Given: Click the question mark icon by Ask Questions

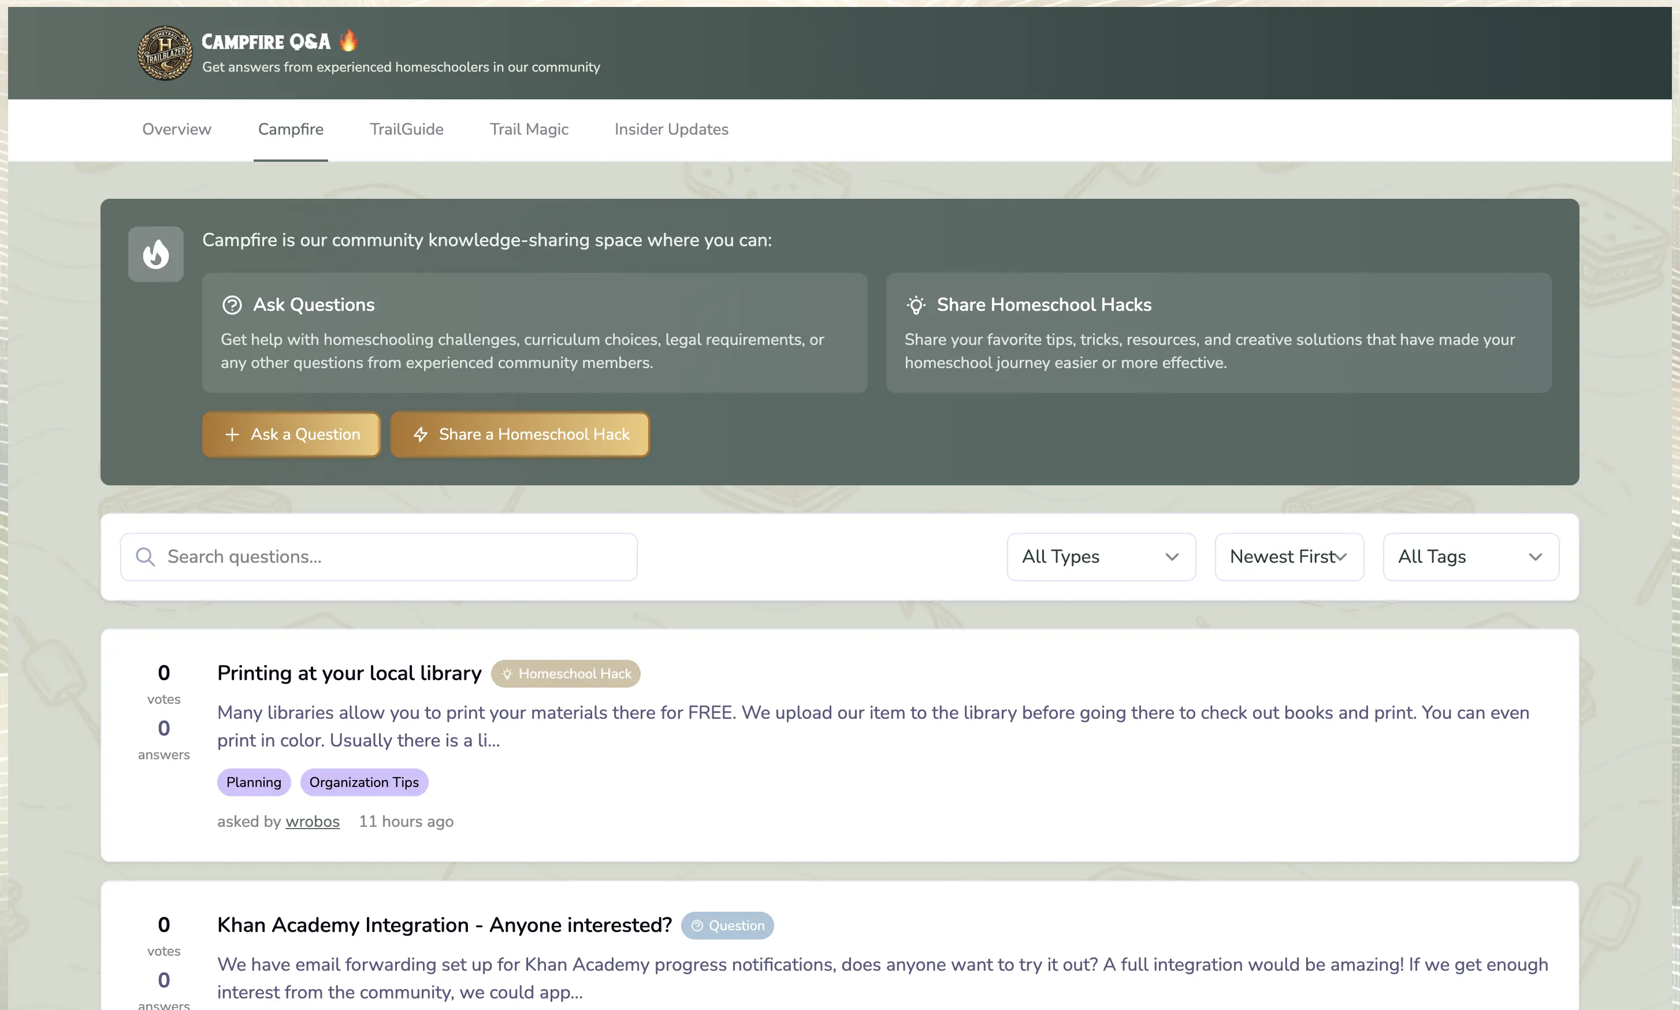Looking at the screenshot, I should point(232,305).
